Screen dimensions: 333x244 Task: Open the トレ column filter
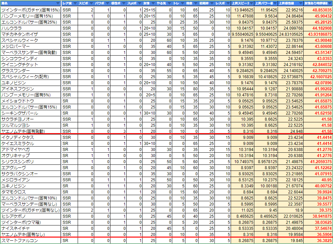click(x=182, y=3)
